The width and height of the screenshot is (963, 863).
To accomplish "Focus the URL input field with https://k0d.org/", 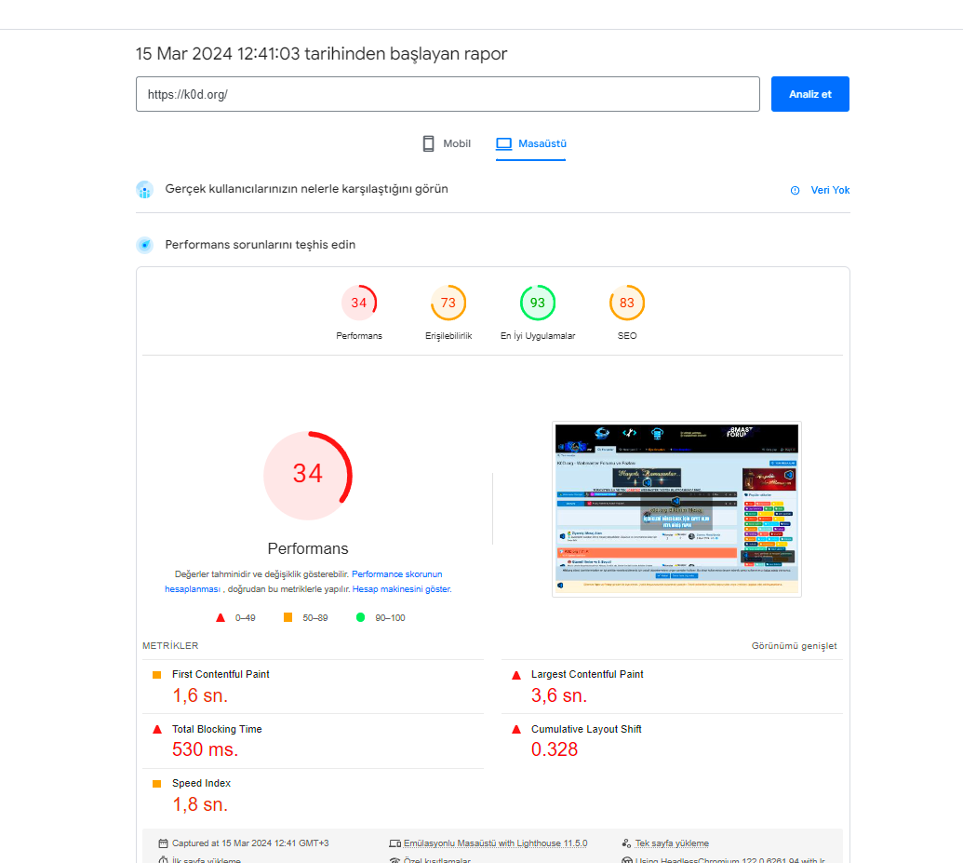I will [x=448, y=94].
